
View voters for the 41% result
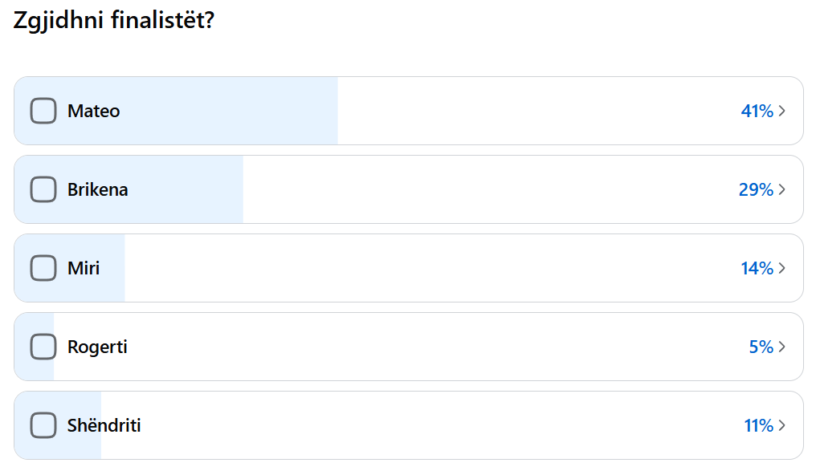click(757, 111)
